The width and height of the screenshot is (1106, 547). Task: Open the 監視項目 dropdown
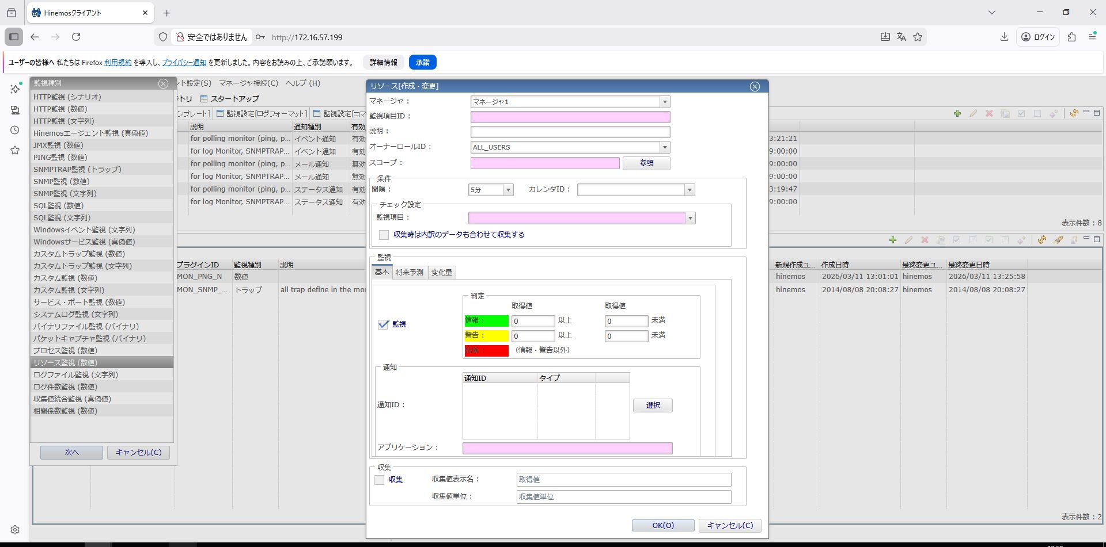(x=690, y=218)
